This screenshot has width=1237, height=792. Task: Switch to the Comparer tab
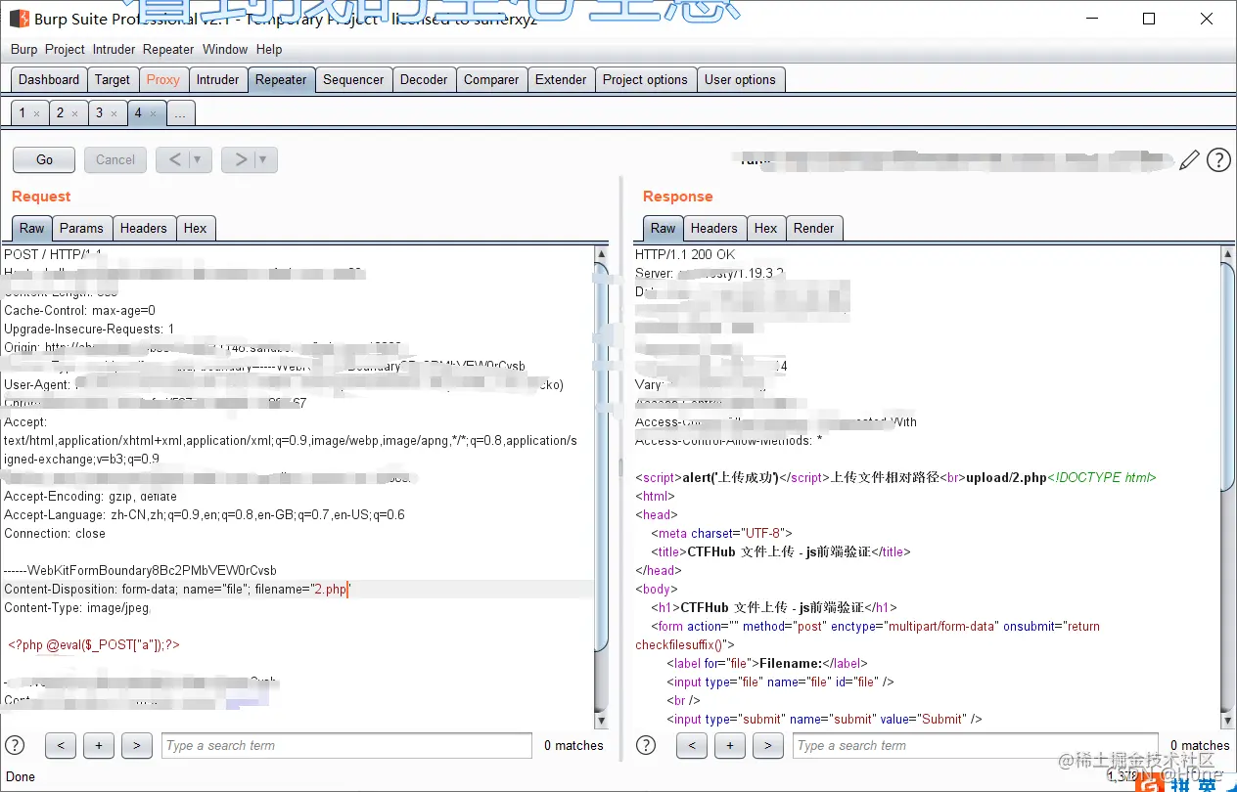[x=491, y=80]
